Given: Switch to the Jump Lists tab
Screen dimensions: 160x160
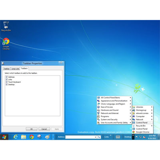Looking at the screenshot, I should 15,69.
